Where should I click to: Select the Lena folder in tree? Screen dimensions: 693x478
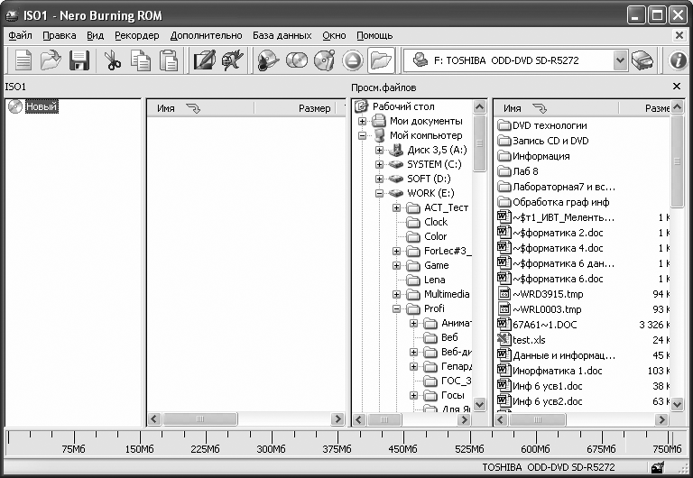(434, 280)
